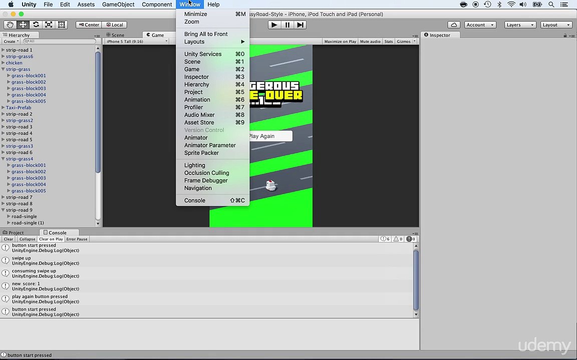577x360 pixels.
Task: Choose Animation from Window menu
Action: click(213, 99)
